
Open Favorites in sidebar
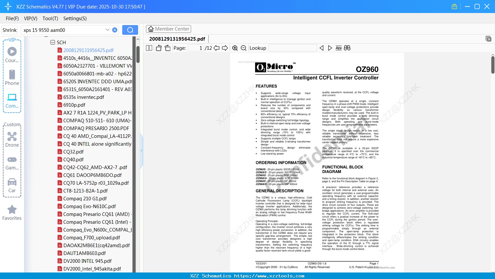[12, 213]
